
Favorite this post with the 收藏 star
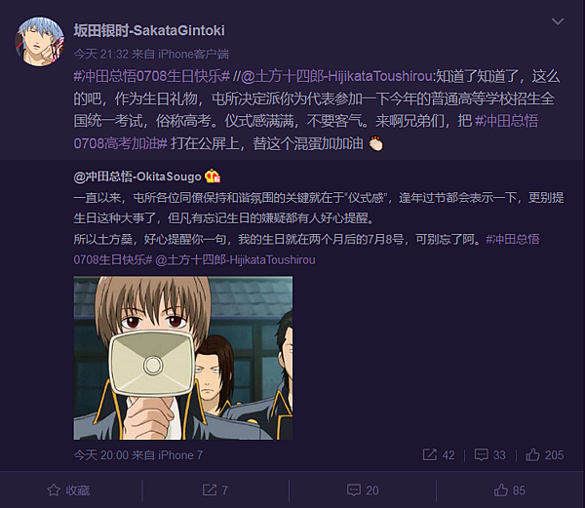pos(68,490)
